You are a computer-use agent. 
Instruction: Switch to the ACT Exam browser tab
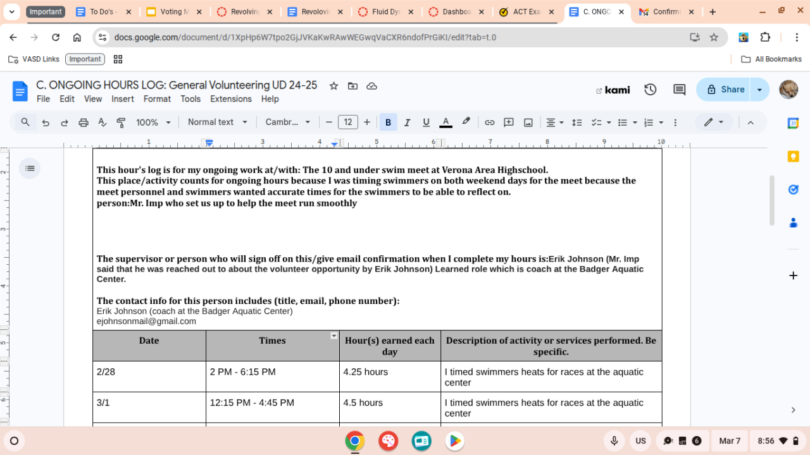(x=526, y=12)
